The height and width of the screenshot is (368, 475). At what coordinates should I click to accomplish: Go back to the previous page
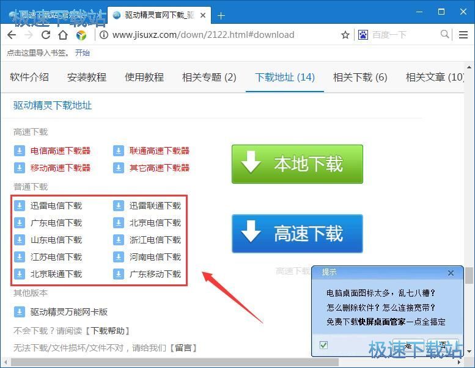tap(12, 35)
